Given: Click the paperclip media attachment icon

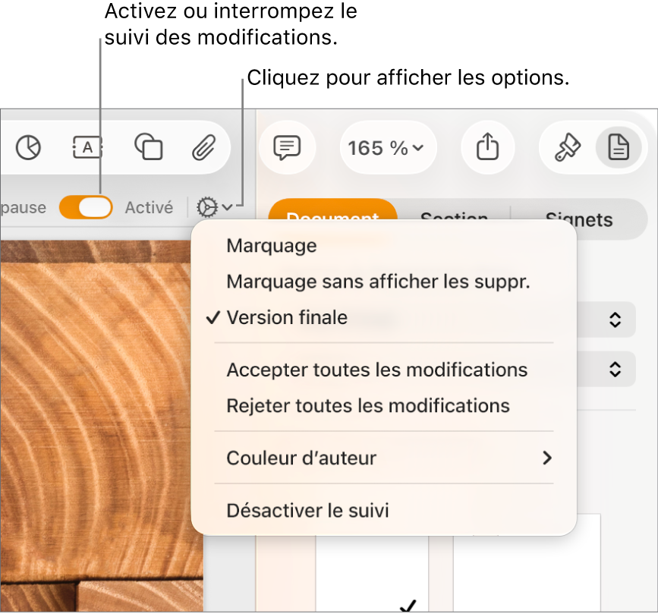Looking at the screenshot, I should tap(204, 148).
